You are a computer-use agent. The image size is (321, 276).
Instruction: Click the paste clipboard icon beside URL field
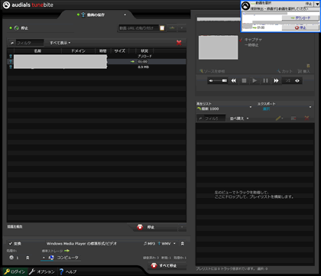pos(162,28)
